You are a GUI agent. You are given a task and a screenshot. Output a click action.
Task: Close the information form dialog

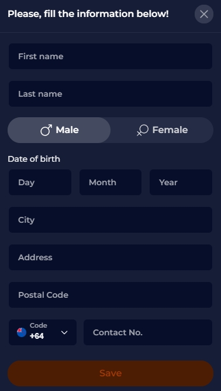[204, 14]
